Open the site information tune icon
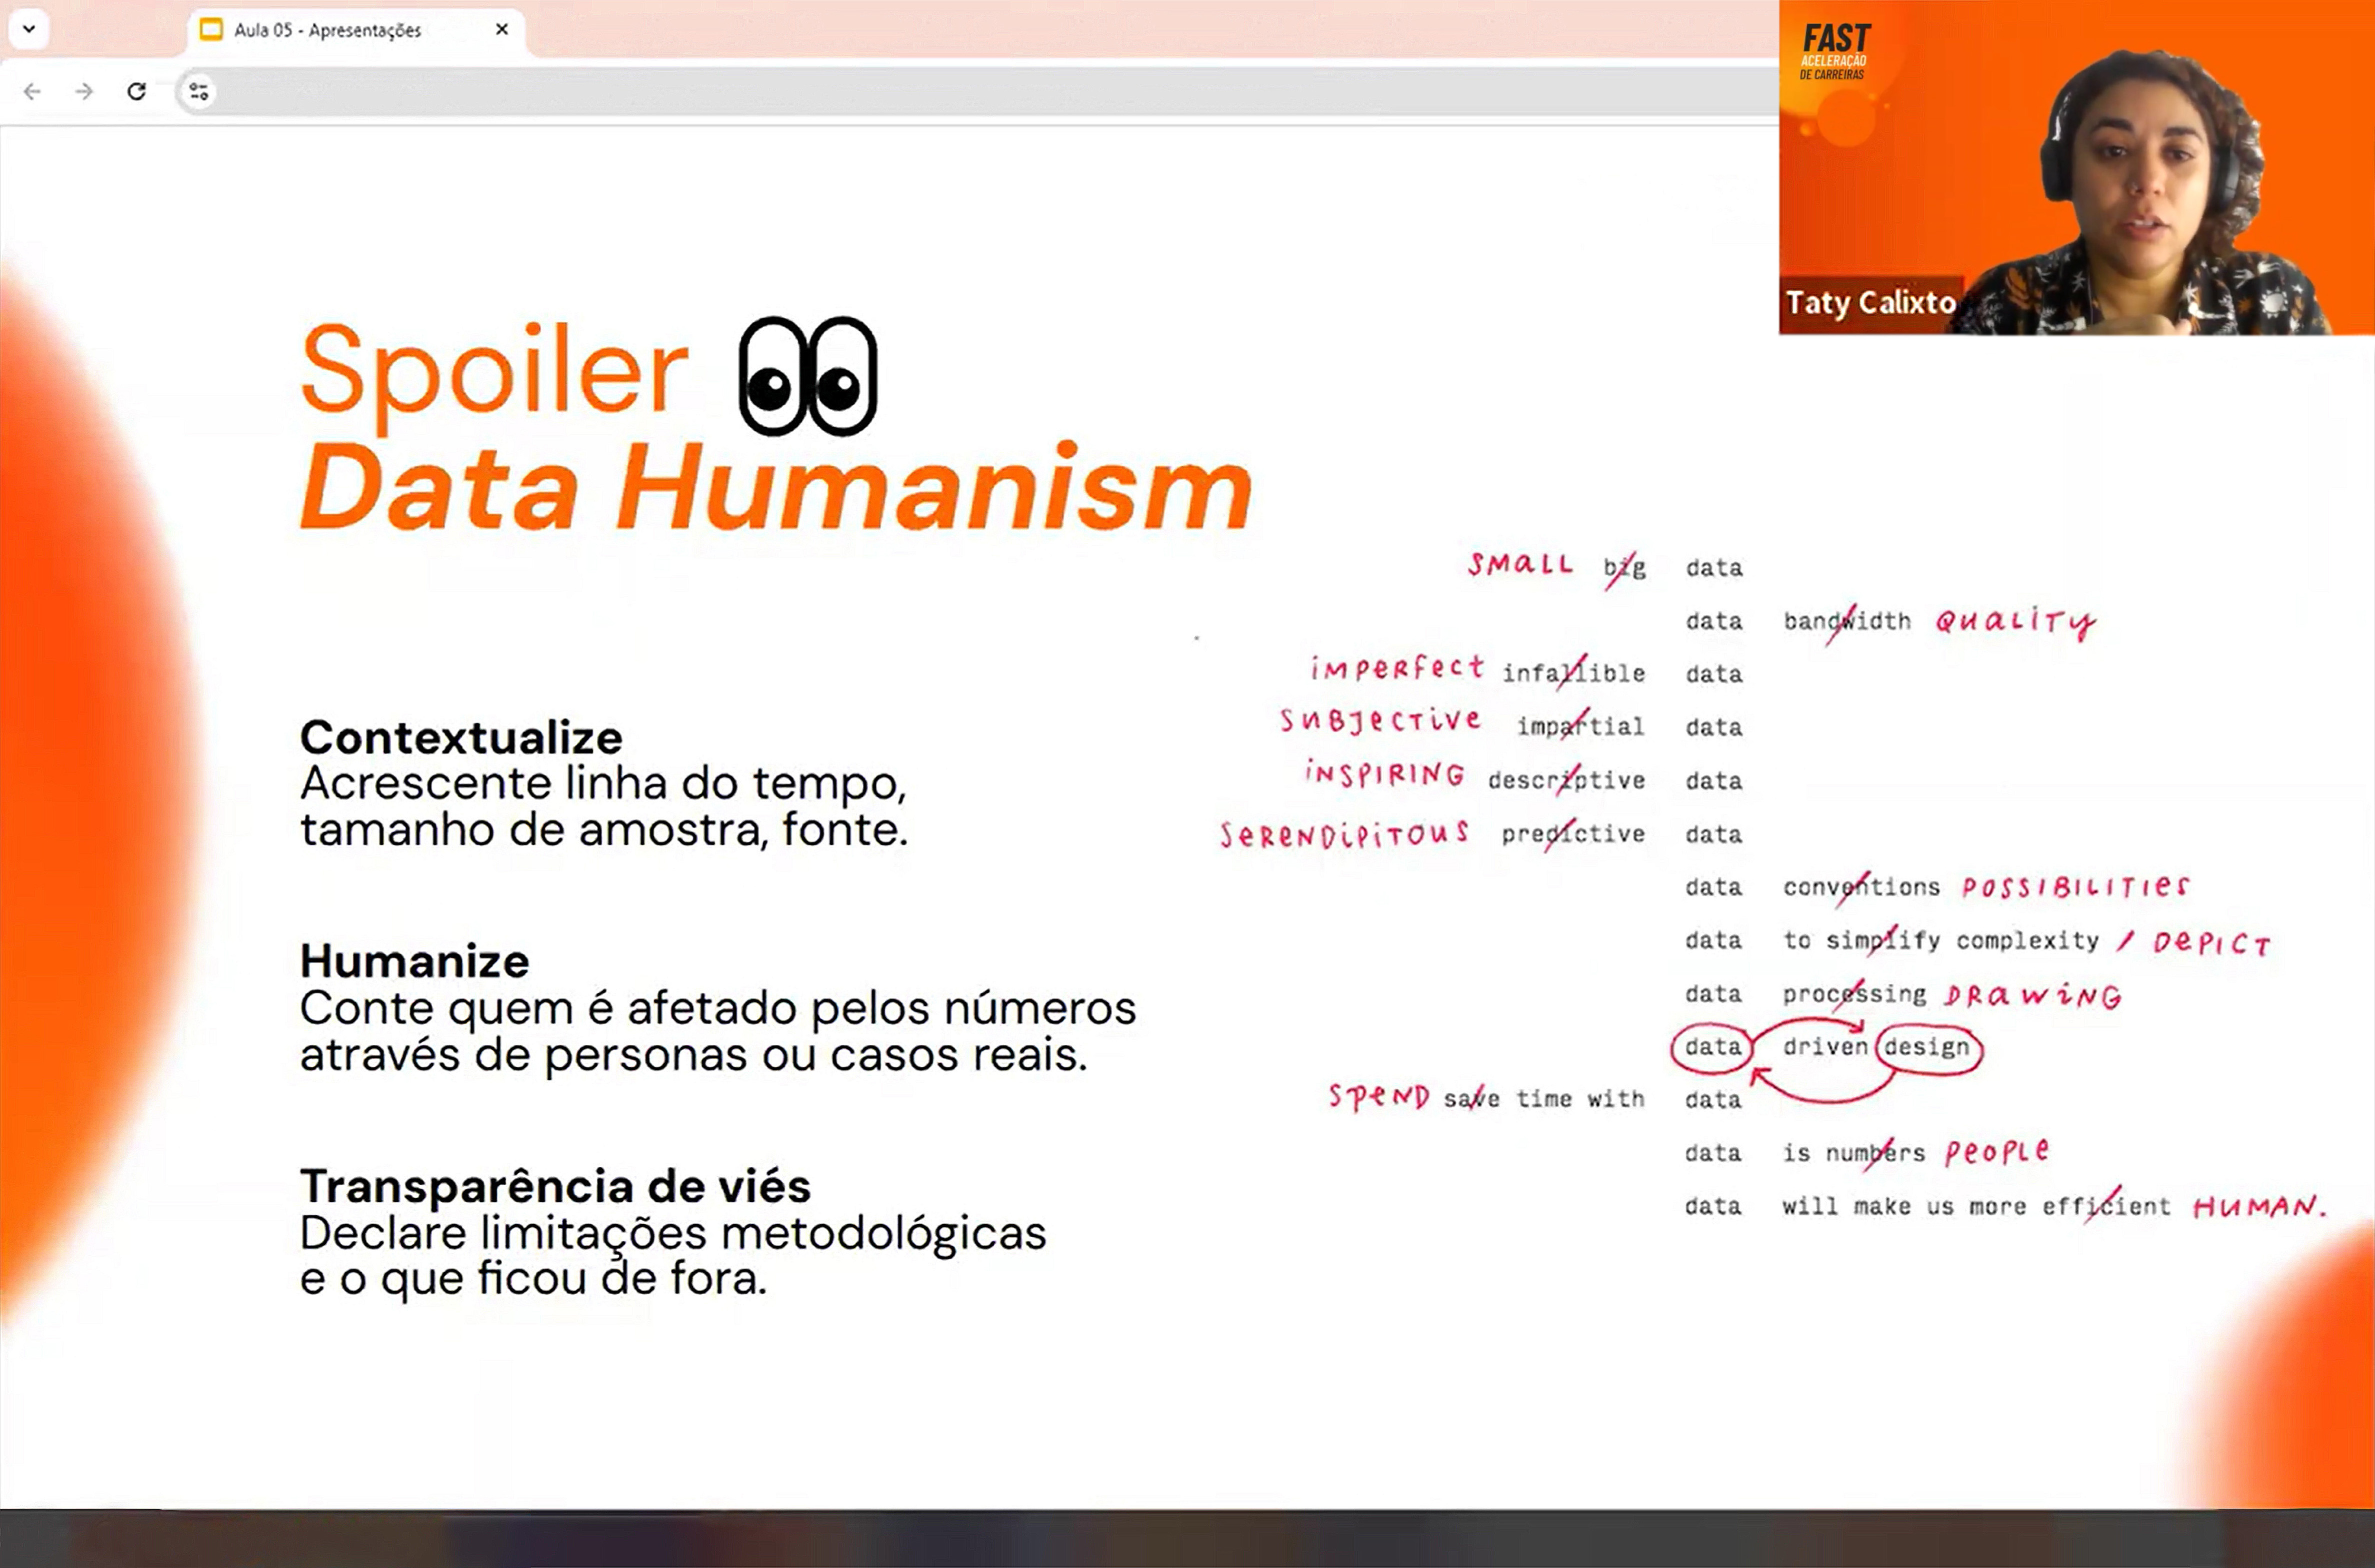Screen dimensions: 2375x1568 [x=198, y=92]
